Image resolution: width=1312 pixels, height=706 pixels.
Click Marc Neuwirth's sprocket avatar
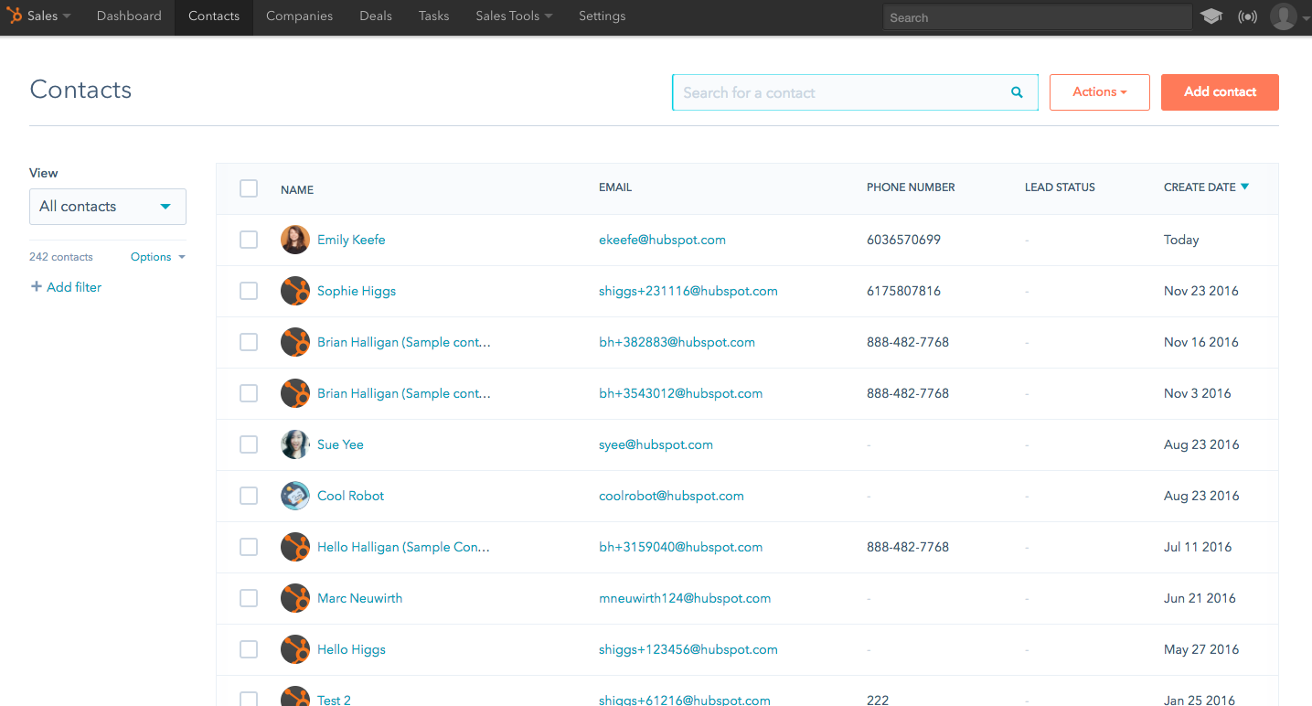tap(295, 598)
